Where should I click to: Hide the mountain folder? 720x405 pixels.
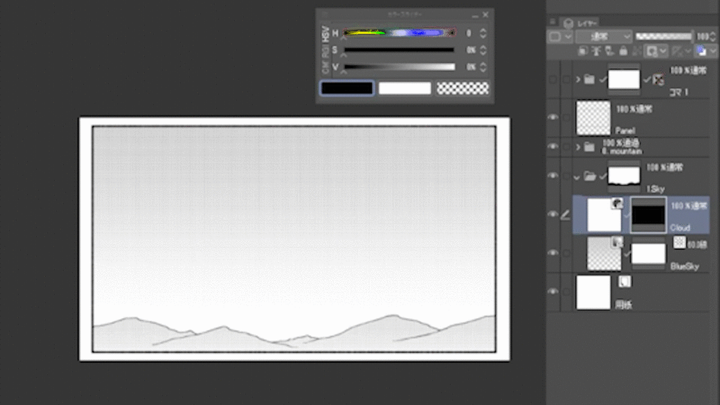pos(553,146)
